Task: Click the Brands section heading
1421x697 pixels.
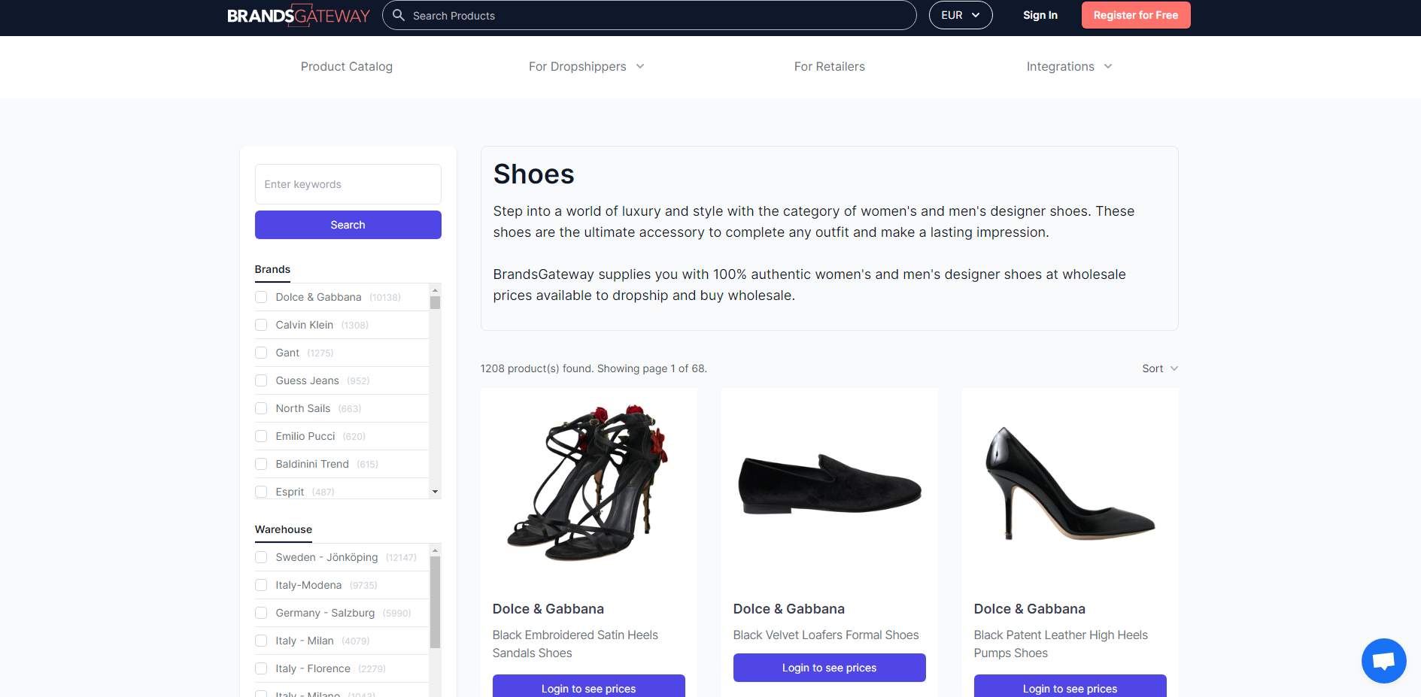Action: point(272,269)
